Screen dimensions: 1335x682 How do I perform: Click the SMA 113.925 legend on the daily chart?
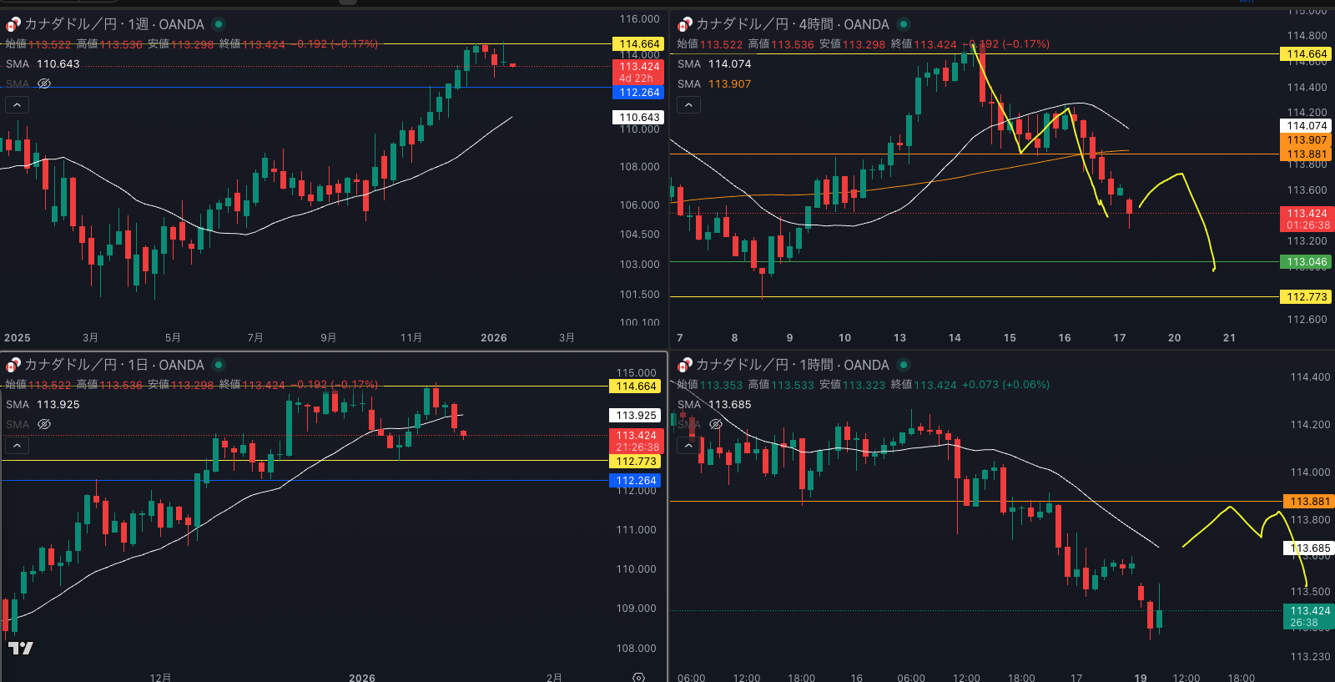click(43, 405)
